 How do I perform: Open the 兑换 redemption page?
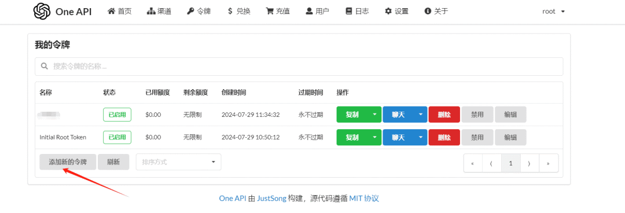pyautogui.click(x=238, y=11)
